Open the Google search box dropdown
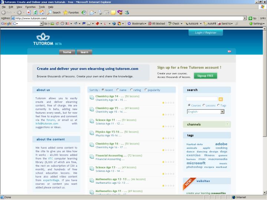267x200 pixels. click(x=42, y=23)
